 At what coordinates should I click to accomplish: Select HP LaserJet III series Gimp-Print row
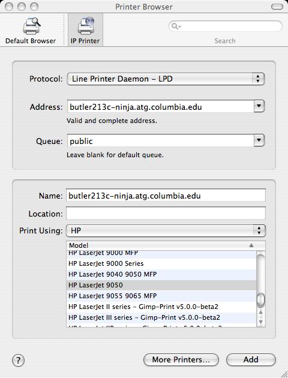[x=161, y=317]
